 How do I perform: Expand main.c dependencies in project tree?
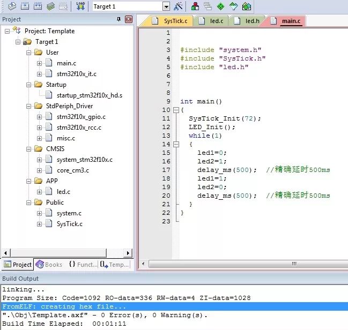(39, 63)
